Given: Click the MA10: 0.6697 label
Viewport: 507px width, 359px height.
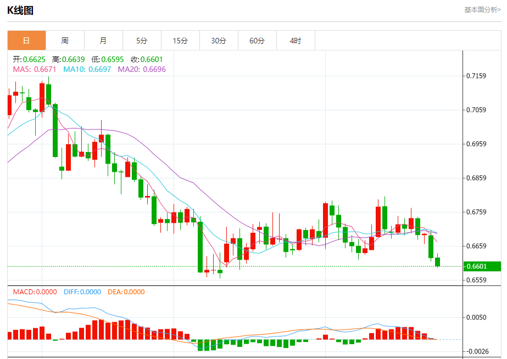Looking at the screenshot, I should point(87,69).
